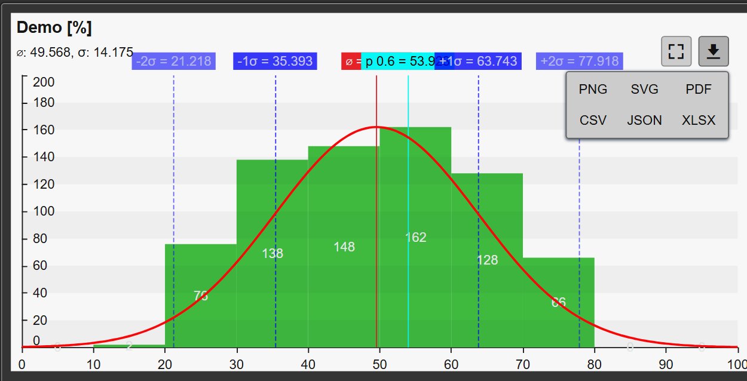Export chart as PDF

[699, 90]
